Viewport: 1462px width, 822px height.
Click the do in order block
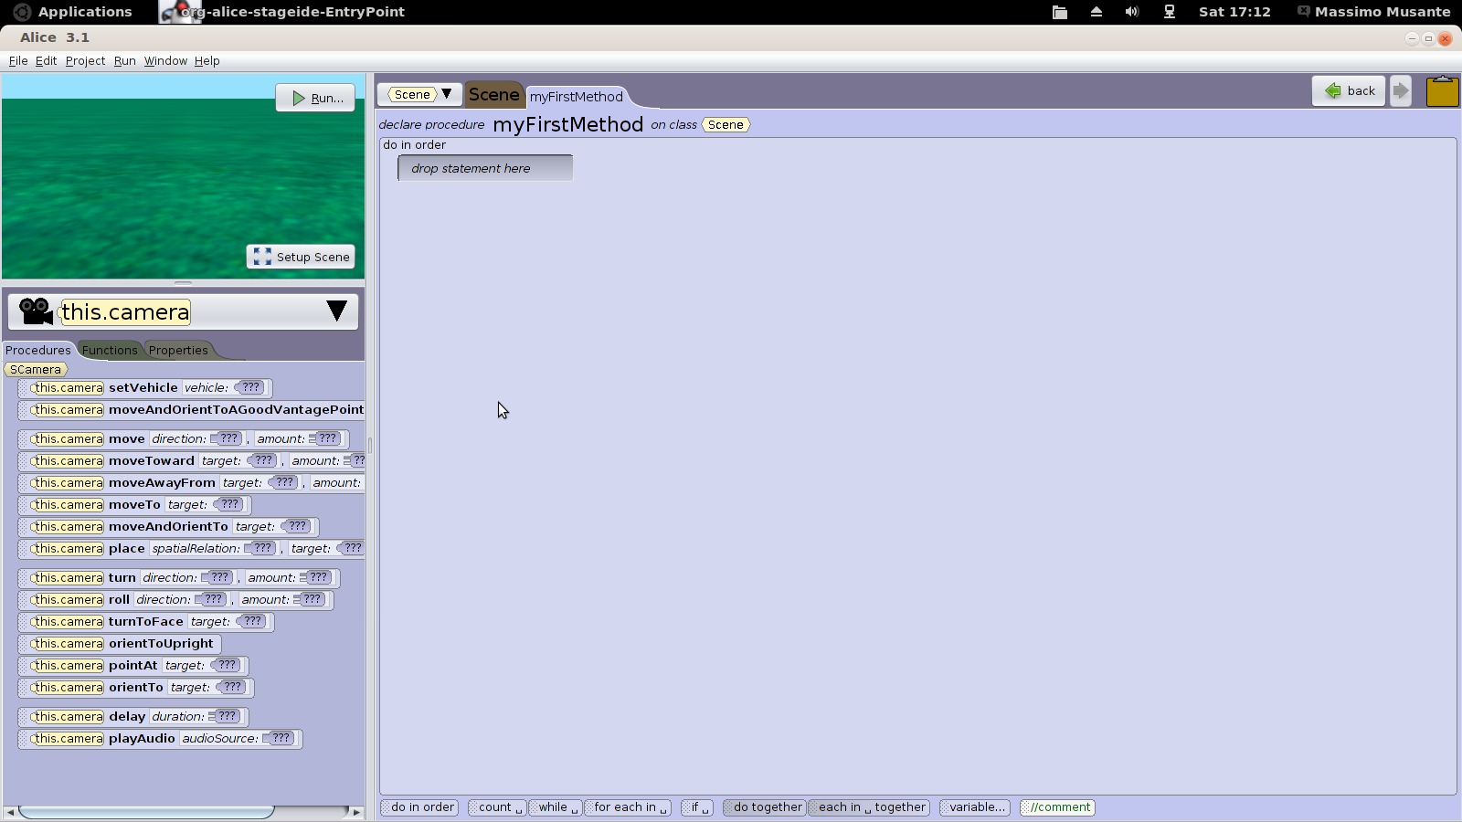point(419,807)
